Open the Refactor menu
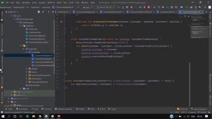 click(51, 2)
